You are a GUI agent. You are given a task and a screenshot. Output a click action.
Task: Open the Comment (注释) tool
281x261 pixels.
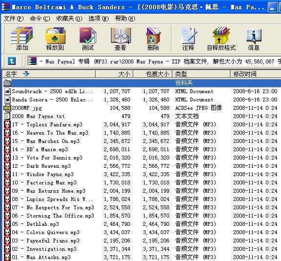[188, 39]
